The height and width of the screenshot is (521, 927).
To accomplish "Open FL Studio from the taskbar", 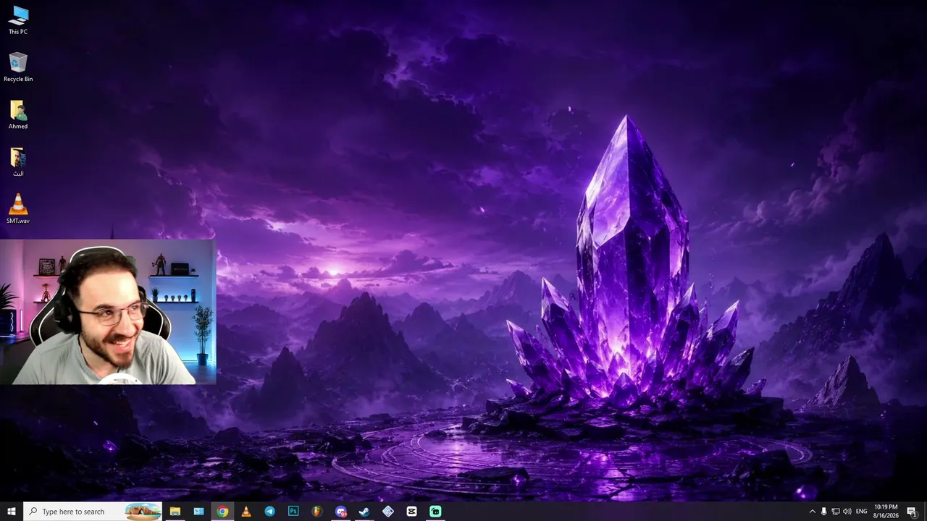I will [317, 512].
